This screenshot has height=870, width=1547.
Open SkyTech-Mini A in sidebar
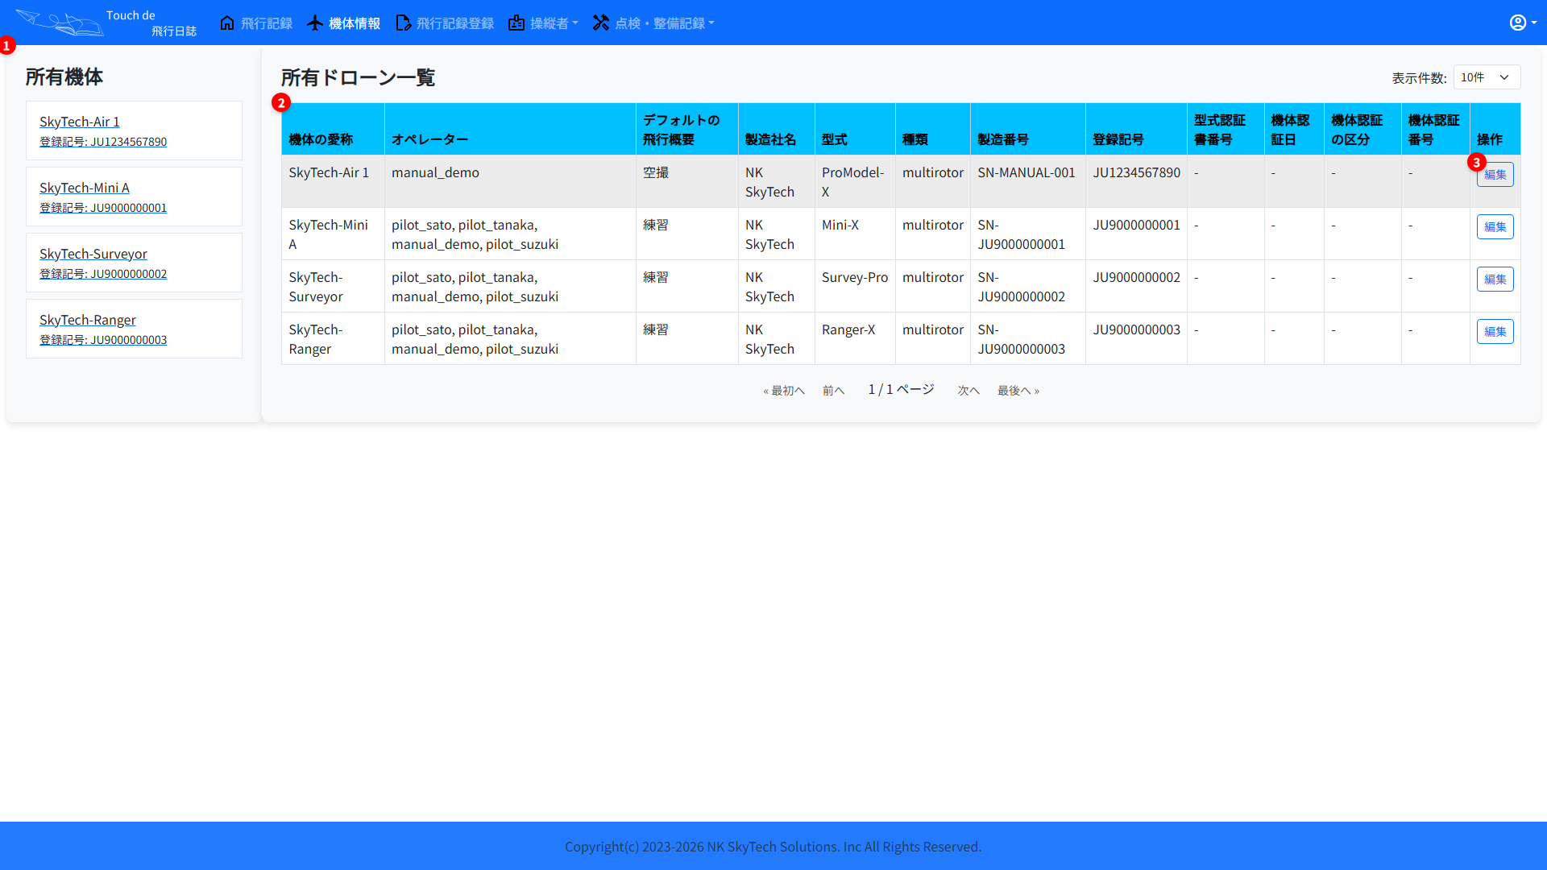click(x=84, y=188)
